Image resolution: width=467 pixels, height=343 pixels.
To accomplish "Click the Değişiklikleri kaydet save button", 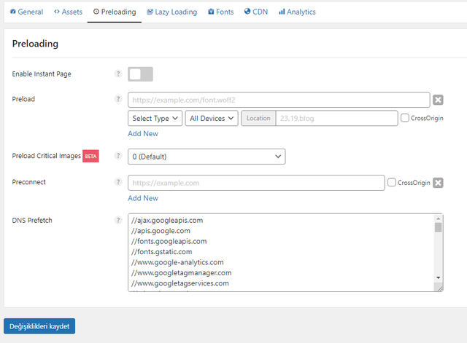I will pos(39,326).
